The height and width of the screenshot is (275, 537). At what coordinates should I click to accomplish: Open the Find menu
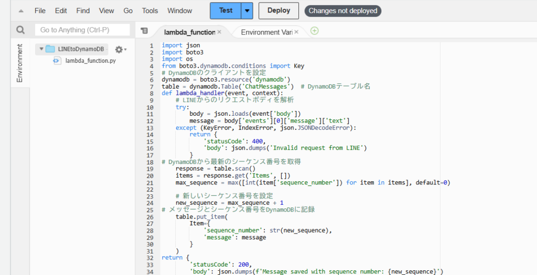[83, 11]
